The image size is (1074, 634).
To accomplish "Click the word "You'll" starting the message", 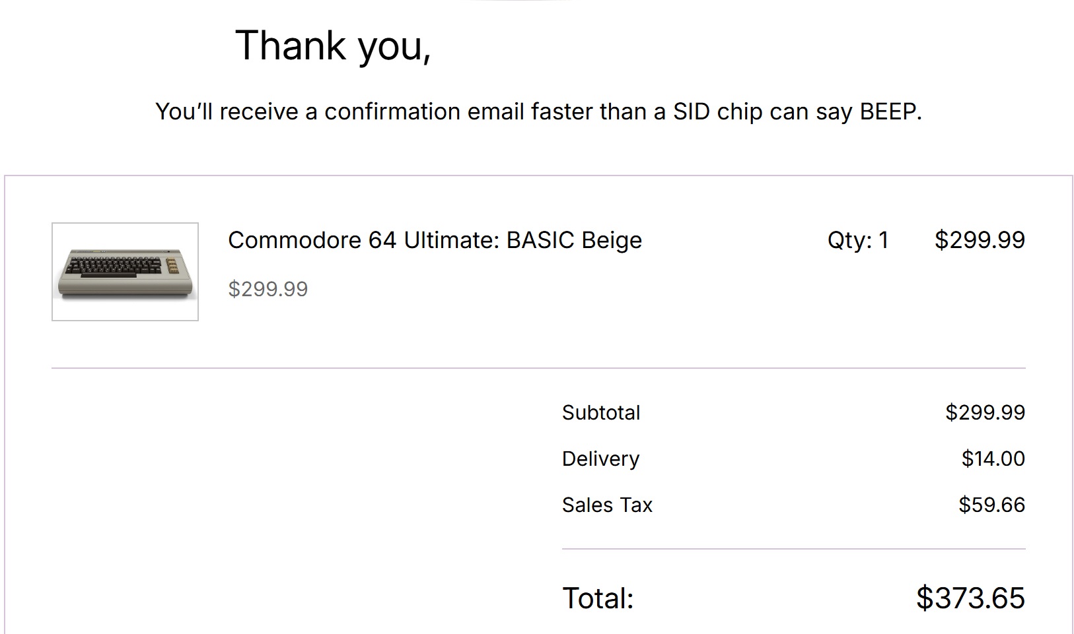I will tap(184, 111).
